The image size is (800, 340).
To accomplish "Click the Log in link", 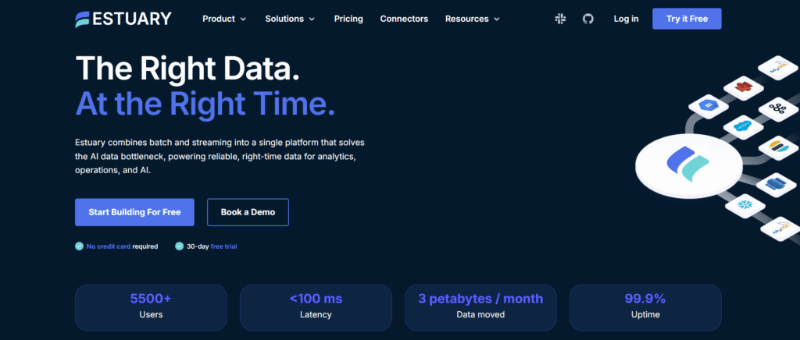I will tap(626, 19).
